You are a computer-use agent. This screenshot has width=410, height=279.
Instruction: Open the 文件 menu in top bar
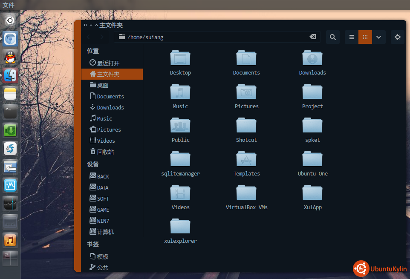[x=9, y=5]
